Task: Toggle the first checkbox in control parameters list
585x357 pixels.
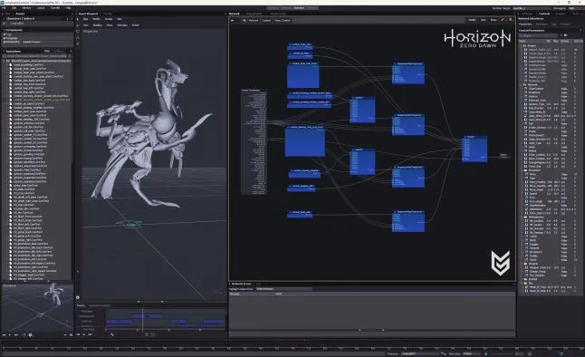Action: coord(525,50)
